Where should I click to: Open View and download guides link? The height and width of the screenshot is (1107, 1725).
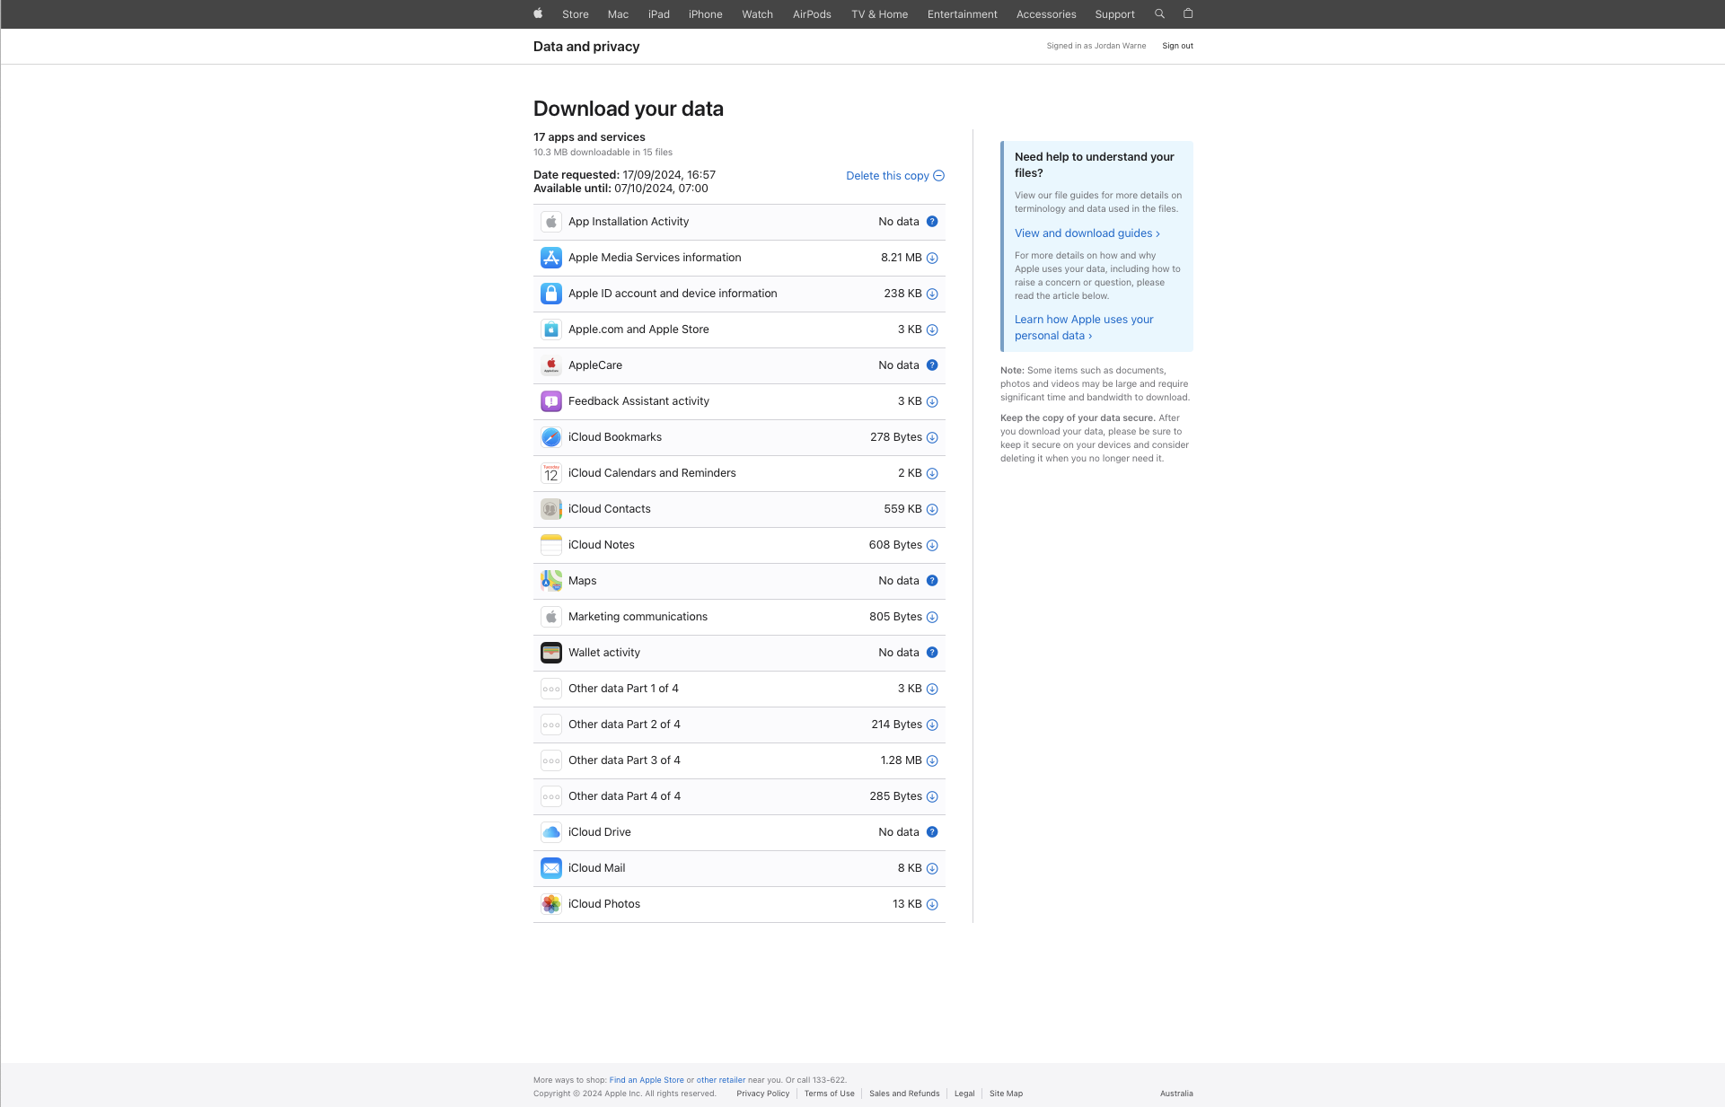click(1087, 233)
